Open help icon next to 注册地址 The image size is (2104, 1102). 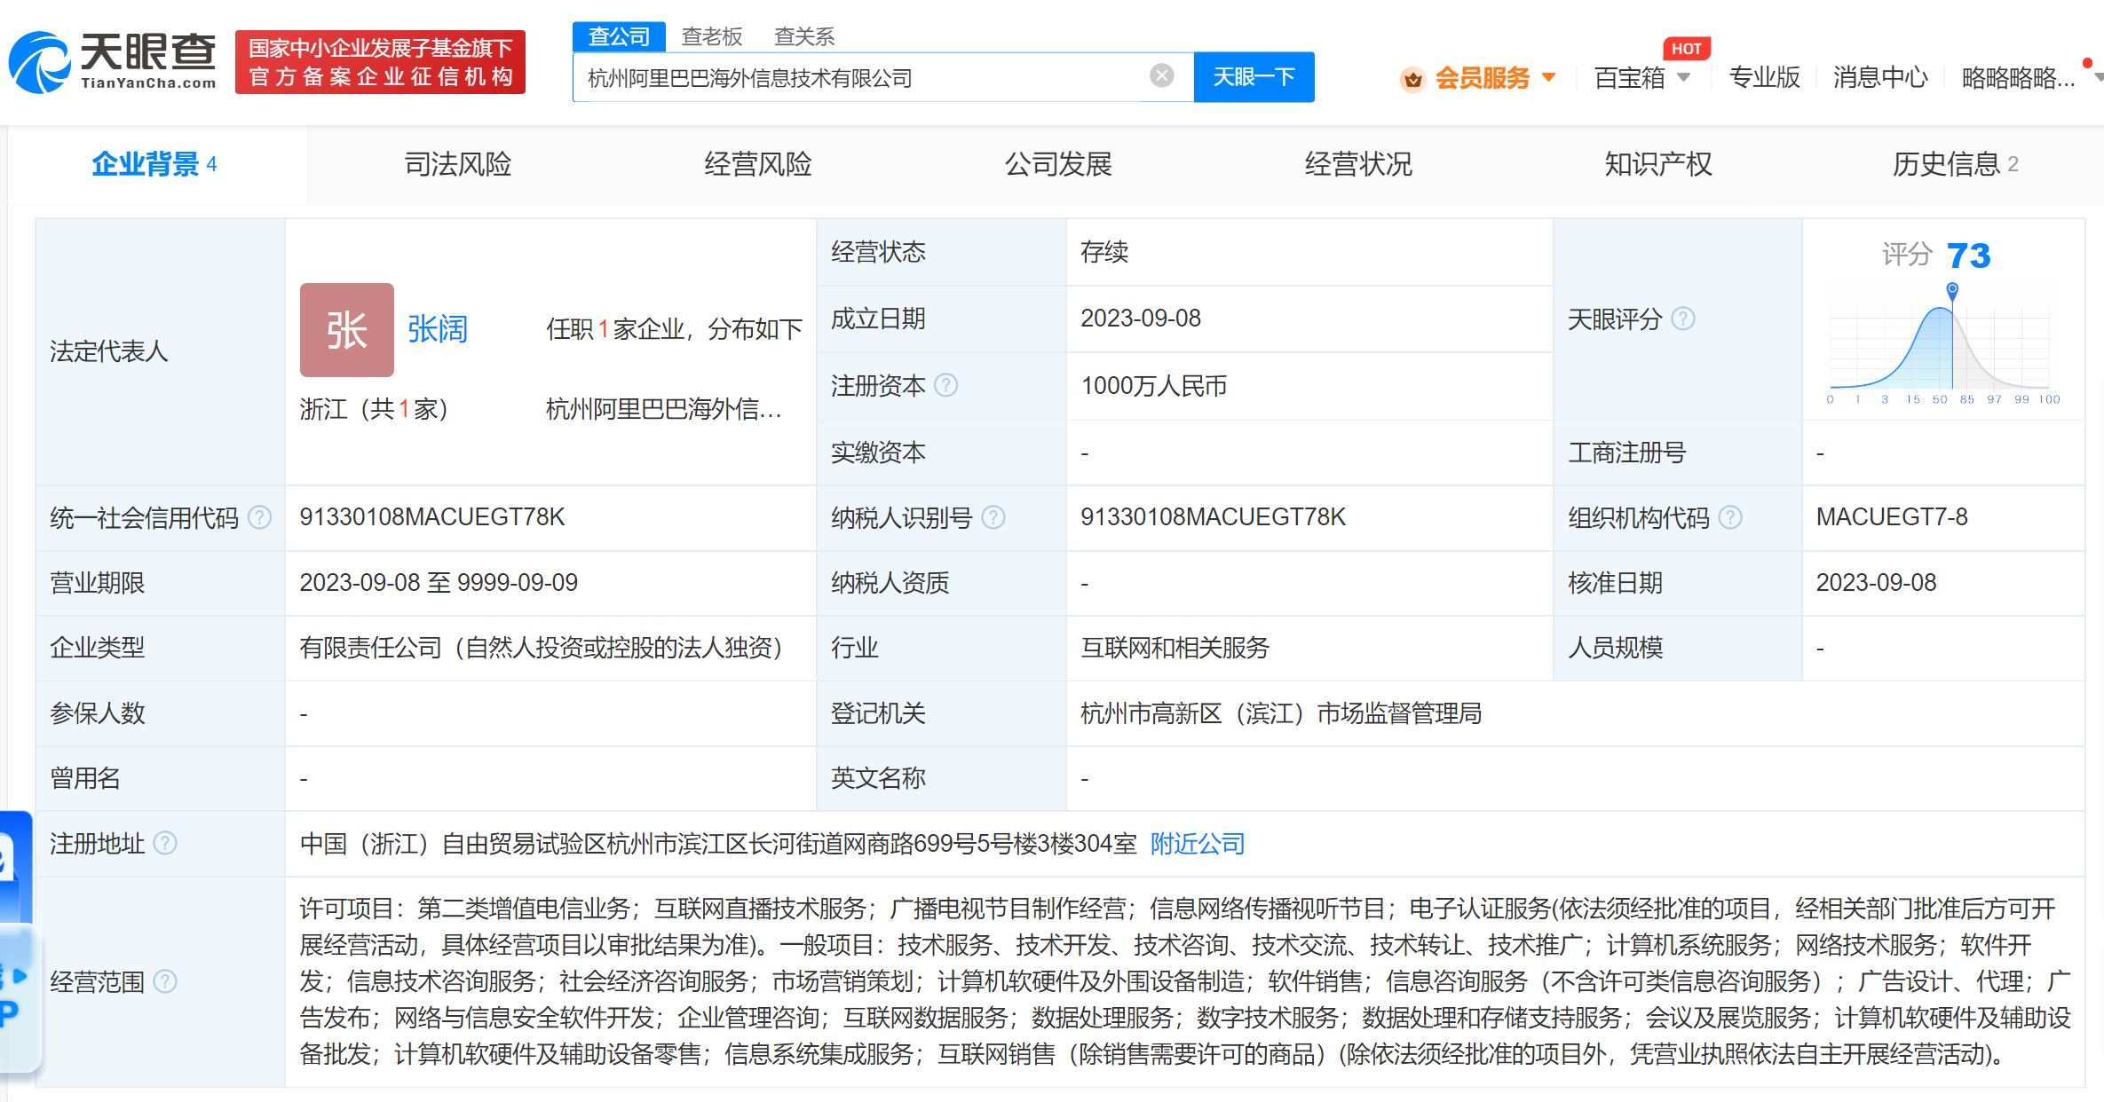pos(165,843)
